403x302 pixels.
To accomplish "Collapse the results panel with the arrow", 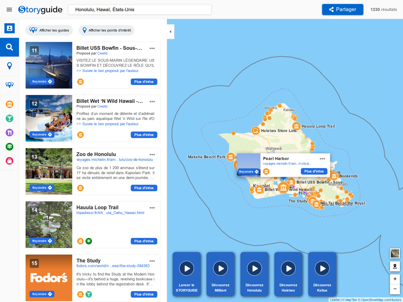I will pyautogui.click(x=170, y=31).
